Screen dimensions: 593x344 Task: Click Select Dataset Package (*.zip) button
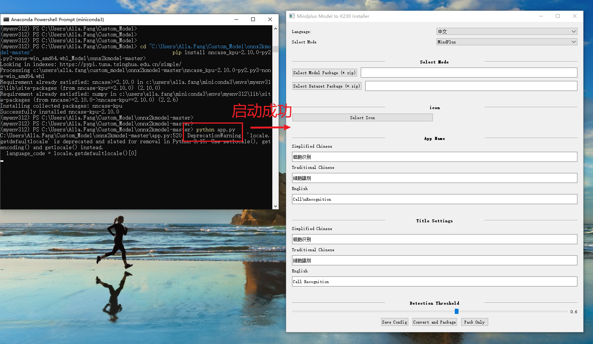(x=327, y=86)
